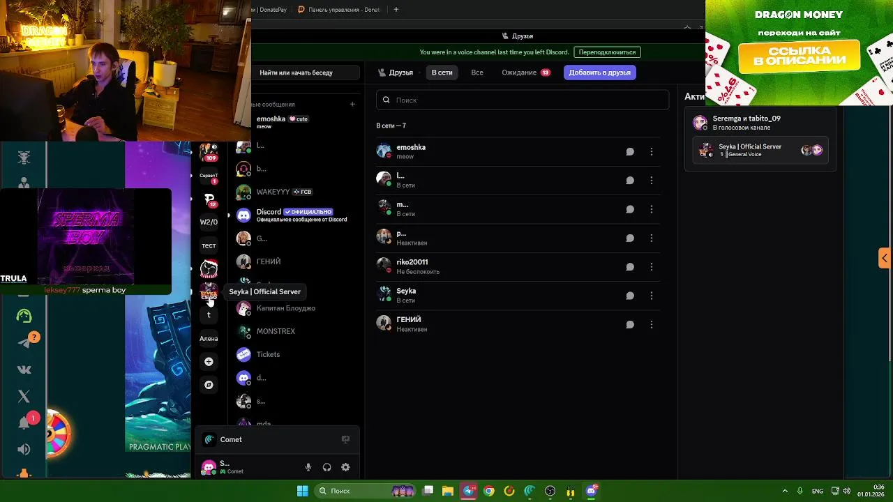This screenshot has height=502, width=893.
Task: Message ГЕНИЙ via friends list chat icon
Action: pos(630,324)
